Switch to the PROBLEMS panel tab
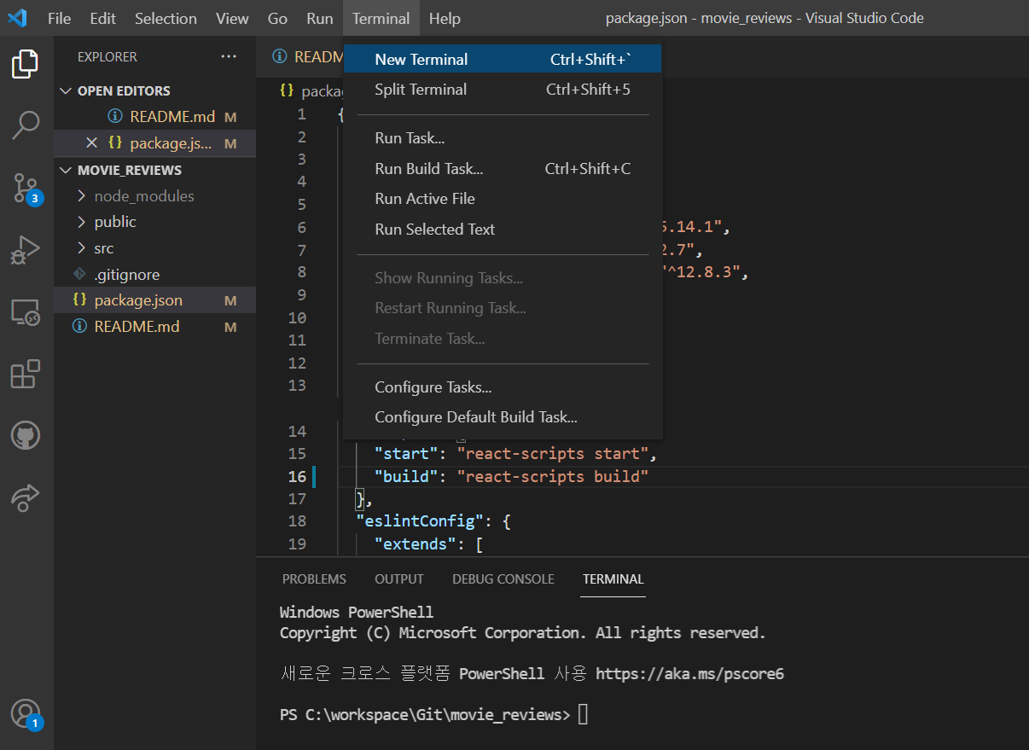 [x=314, y=578]
